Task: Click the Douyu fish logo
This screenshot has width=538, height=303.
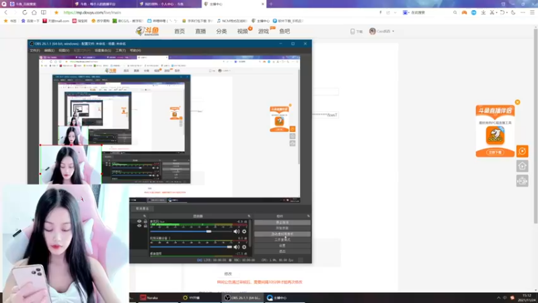Action: click(147, 31)
